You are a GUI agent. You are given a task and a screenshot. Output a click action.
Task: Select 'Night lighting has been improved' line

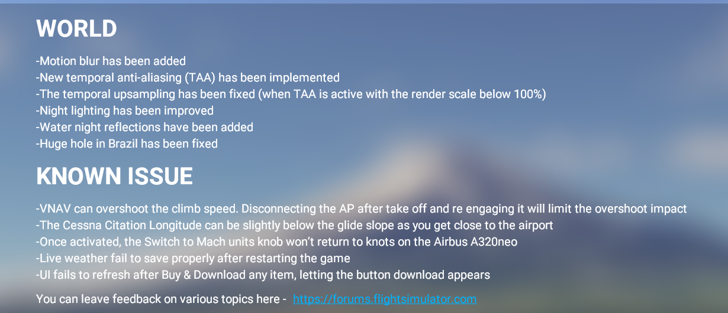[x=125, y=110]
